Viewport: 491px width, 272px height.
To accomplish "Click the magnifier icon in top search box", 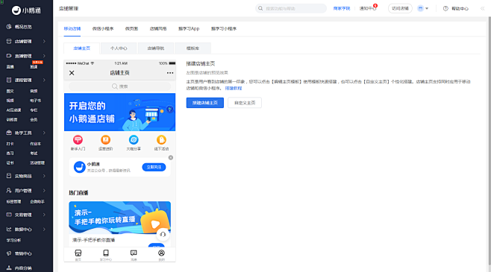I will tap(260, 8).
